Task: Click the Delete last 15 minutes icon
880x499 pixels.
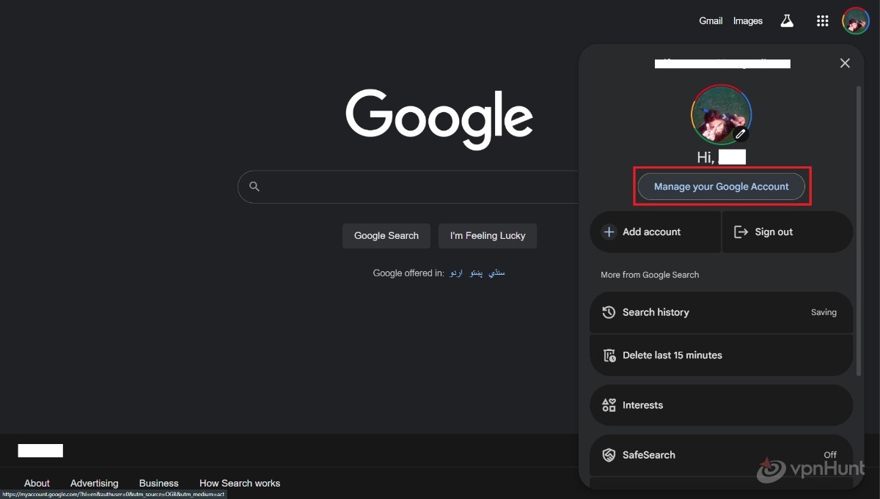Action: click(x=609, y=355)
